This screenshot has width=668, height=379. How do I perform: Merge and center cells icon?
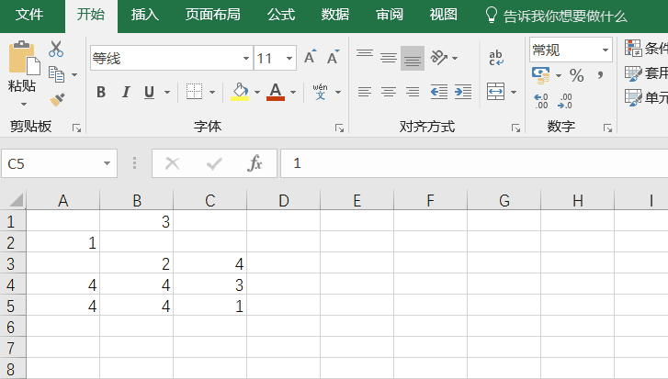496,92
